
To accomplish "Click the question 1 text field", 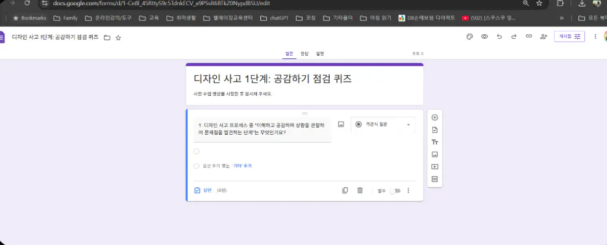I will (262, 129).
